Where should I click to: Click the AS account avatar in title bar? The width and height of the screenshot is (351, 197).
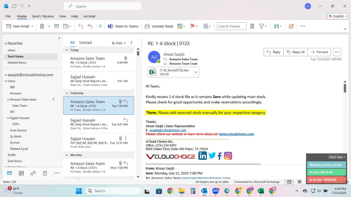click(x=308, y=6)
